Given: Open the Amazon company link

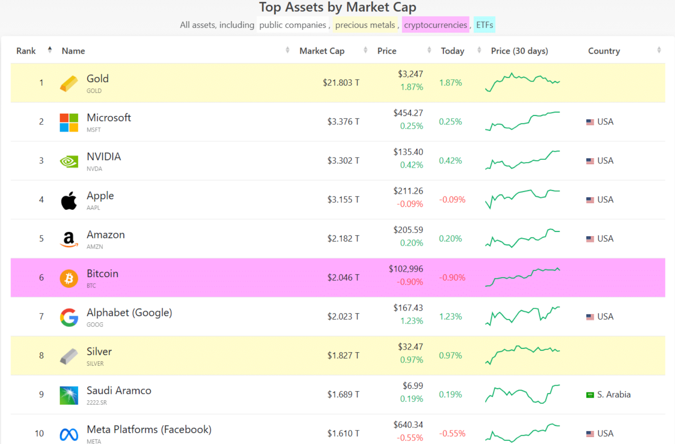Looking at the screenshot, I should point(106,235).
